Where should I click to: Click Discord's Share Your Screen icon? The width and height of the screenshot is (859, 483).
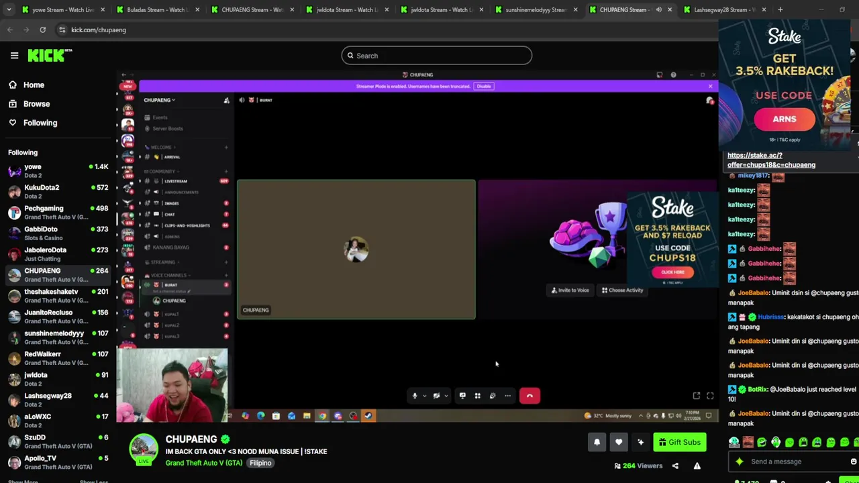tap(462, 396)
